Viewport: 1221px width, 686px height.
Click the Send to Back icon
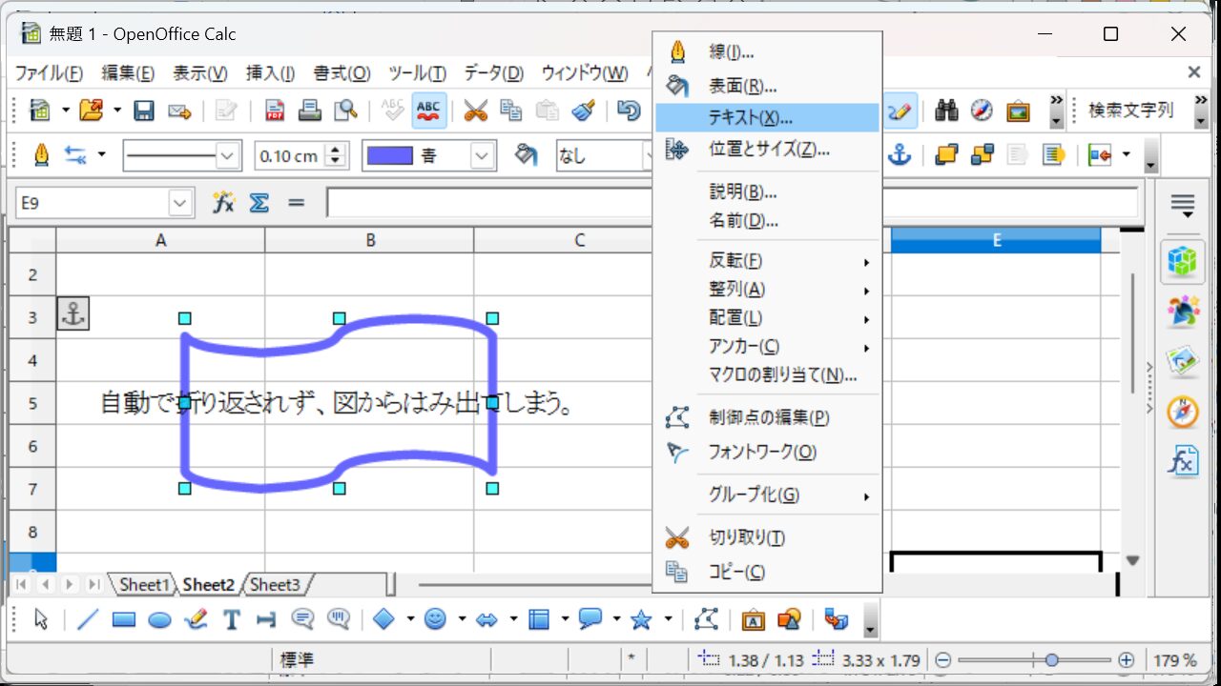pos(982,154)
